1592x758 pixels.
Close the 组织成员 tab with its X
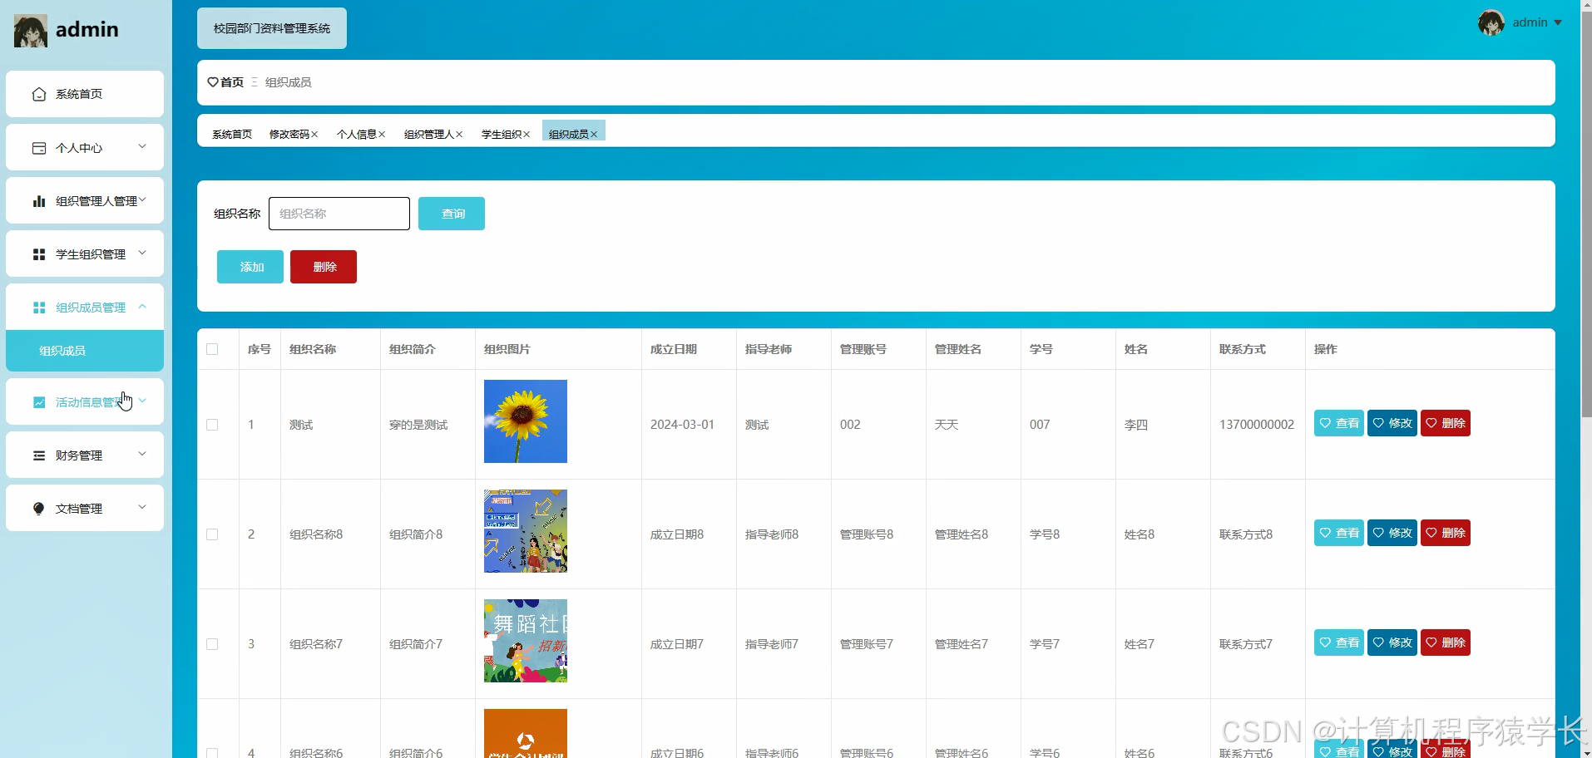pos(594,135)
